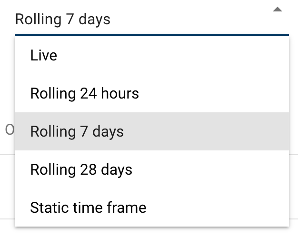Click the second list entry, Rolling 24 hours
Image resolution: width=298 pixels, height=238 pixels.
85,93
